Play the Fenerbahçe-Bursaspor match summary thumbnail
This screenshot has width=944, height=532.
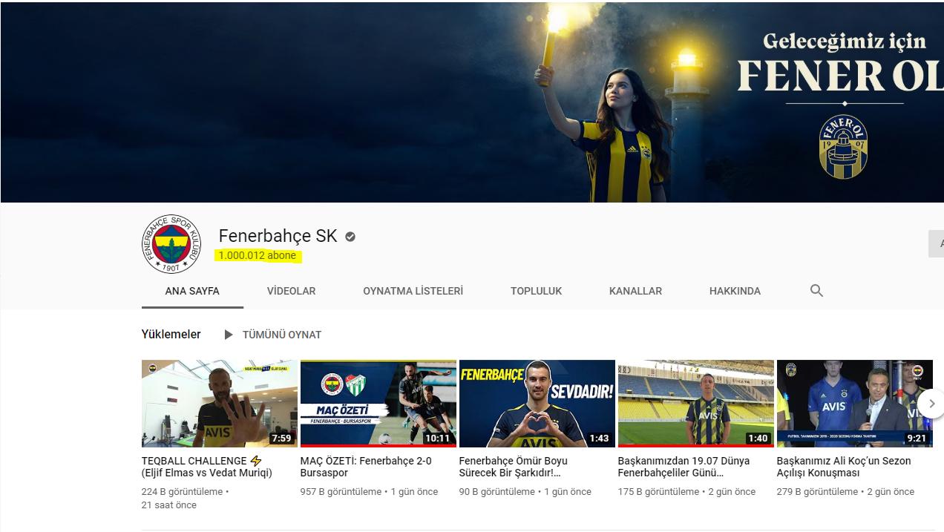coord(378,404)
